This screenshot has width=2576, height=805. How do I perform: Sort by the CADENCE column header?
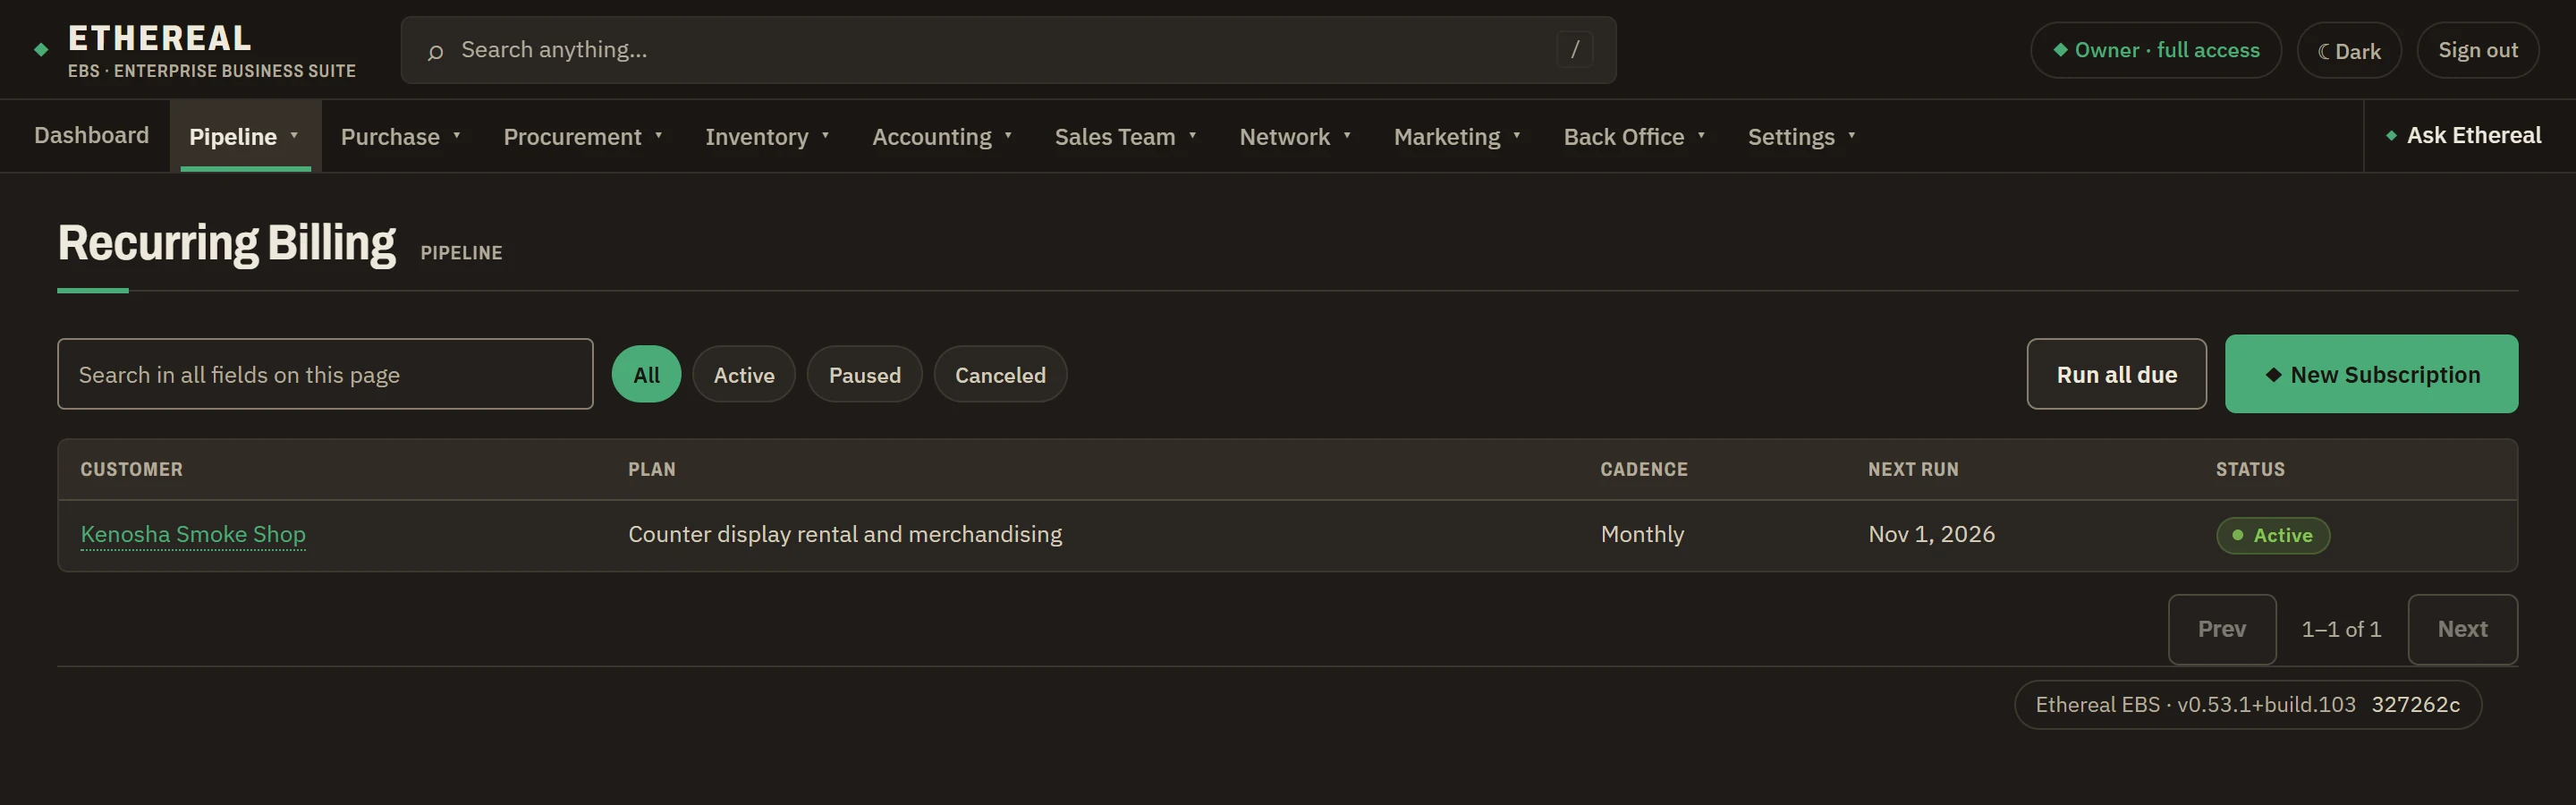click(1643, 469)
